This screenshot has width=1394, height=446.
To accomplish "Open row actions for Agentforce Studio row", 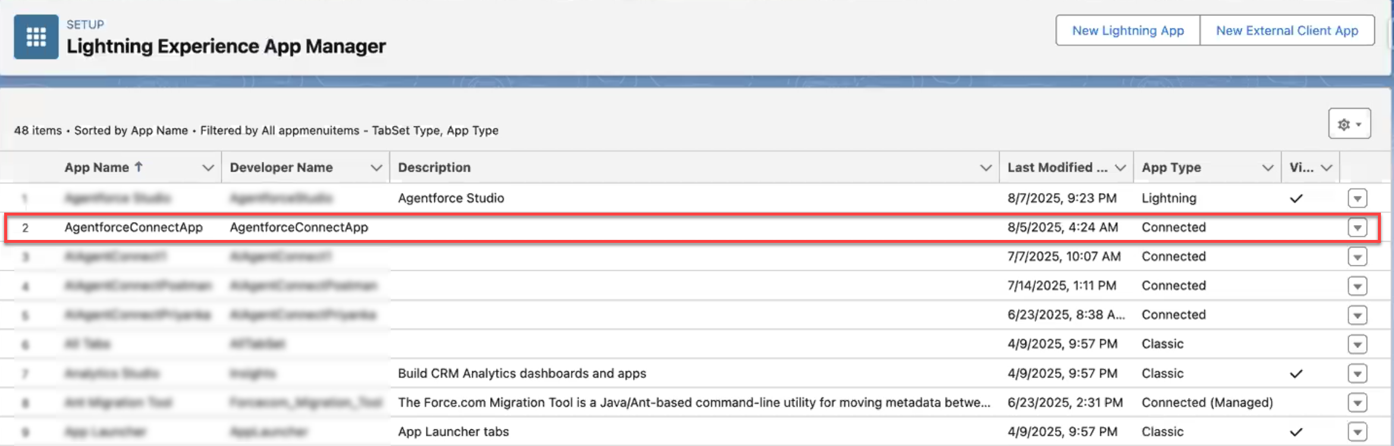I will click(1357, 198).
